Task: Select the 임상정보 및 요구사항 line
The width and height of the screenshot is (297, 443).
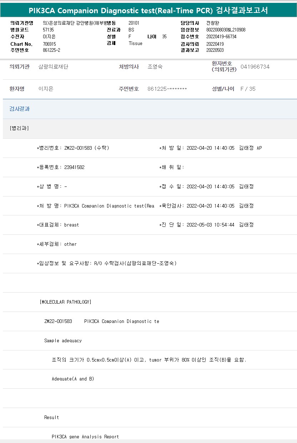Action: click(x=107, y=263)
